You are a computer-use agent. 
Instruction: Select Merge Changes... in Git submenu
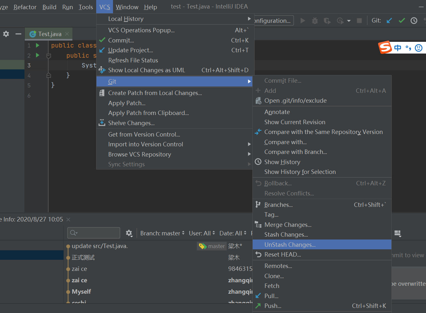322,225
